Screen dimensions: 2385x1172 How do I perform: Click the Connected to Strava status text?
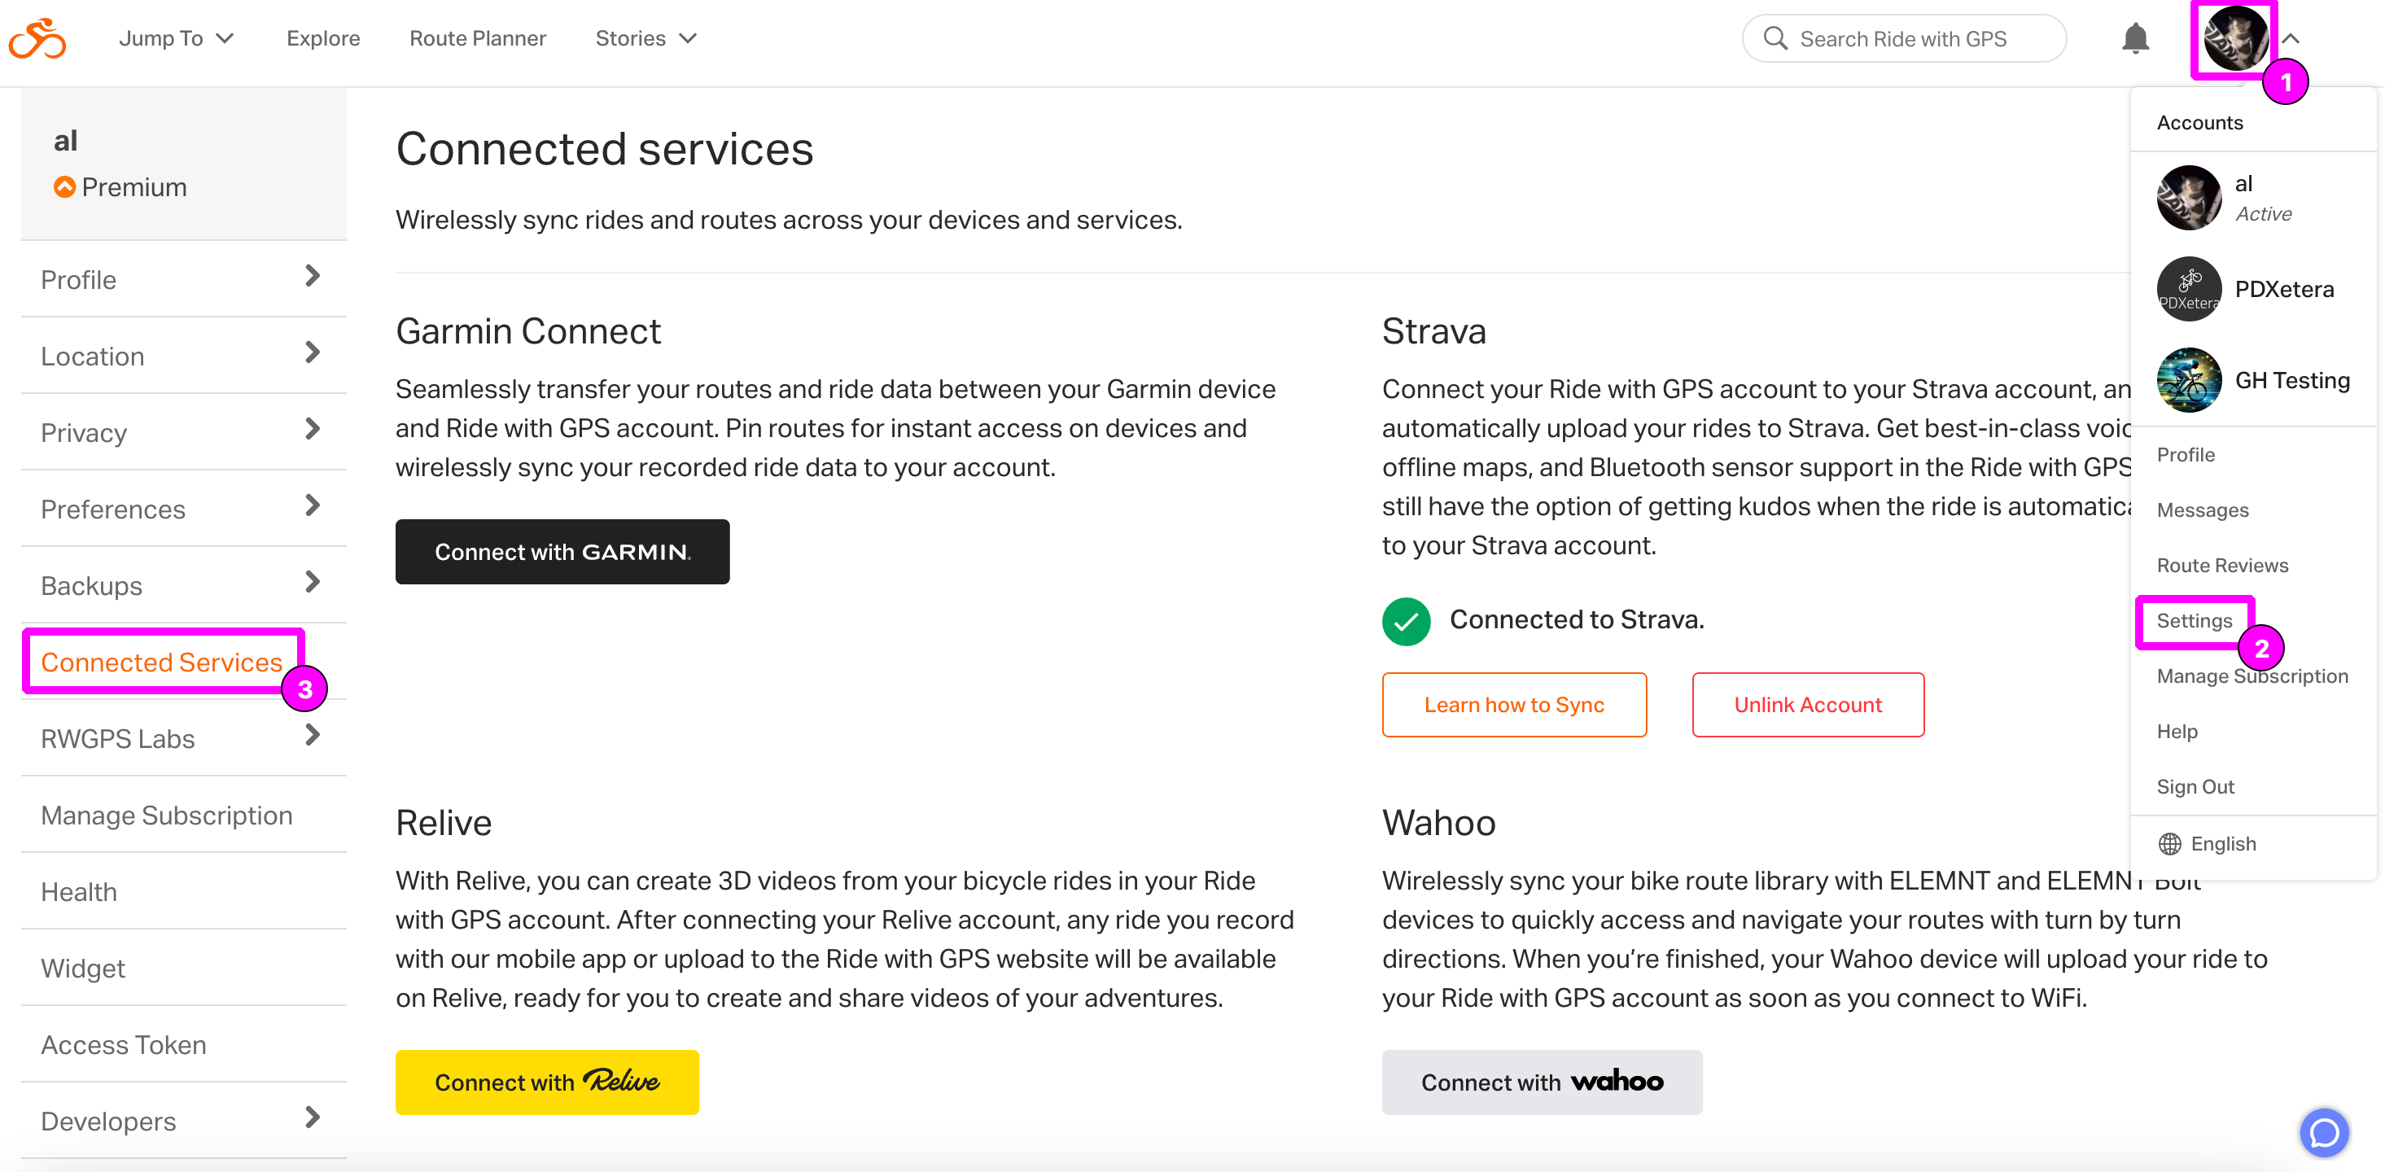point(1576,619)
